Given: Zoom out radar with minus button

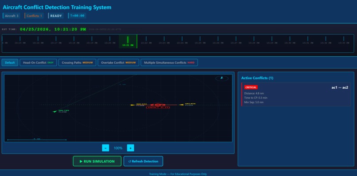Looking at the screenshot, I should click(105, 148).
